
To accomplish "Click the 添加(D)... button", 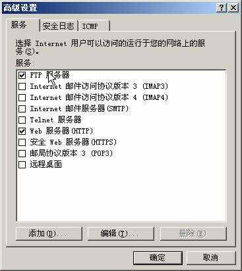I will 49,234.
